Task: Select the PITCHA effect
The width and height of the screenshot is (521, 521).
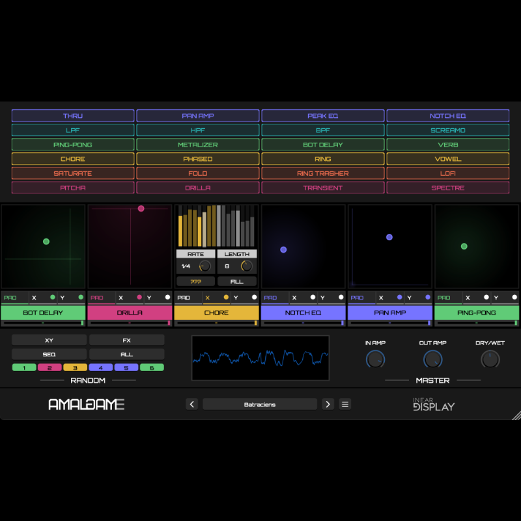Action: point(73,188)
